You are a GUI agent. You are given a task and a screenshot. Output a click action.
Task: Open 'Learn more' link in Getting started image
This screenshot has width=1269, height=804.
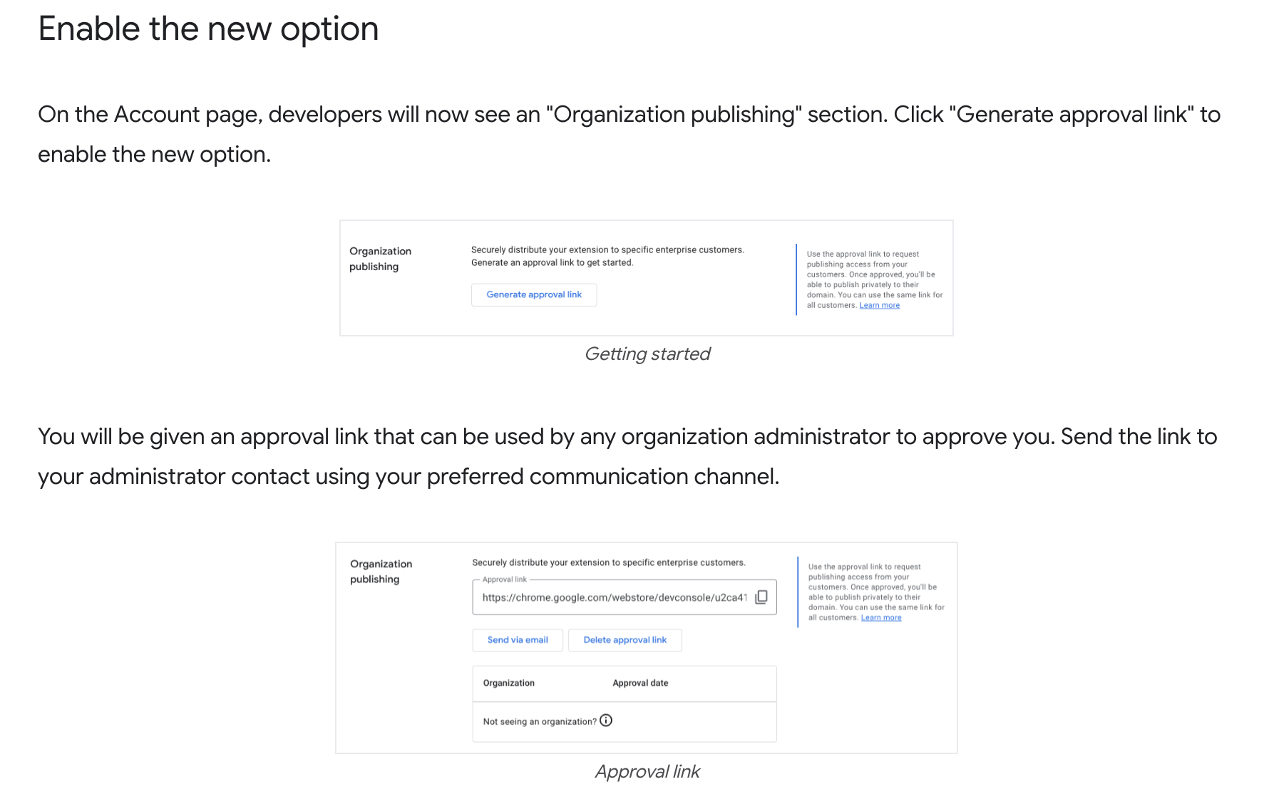pyautogui.click(x=879, y=306)
